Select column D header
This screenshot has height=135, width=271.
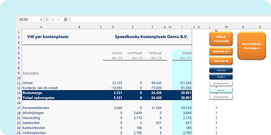tap(113, 27)
